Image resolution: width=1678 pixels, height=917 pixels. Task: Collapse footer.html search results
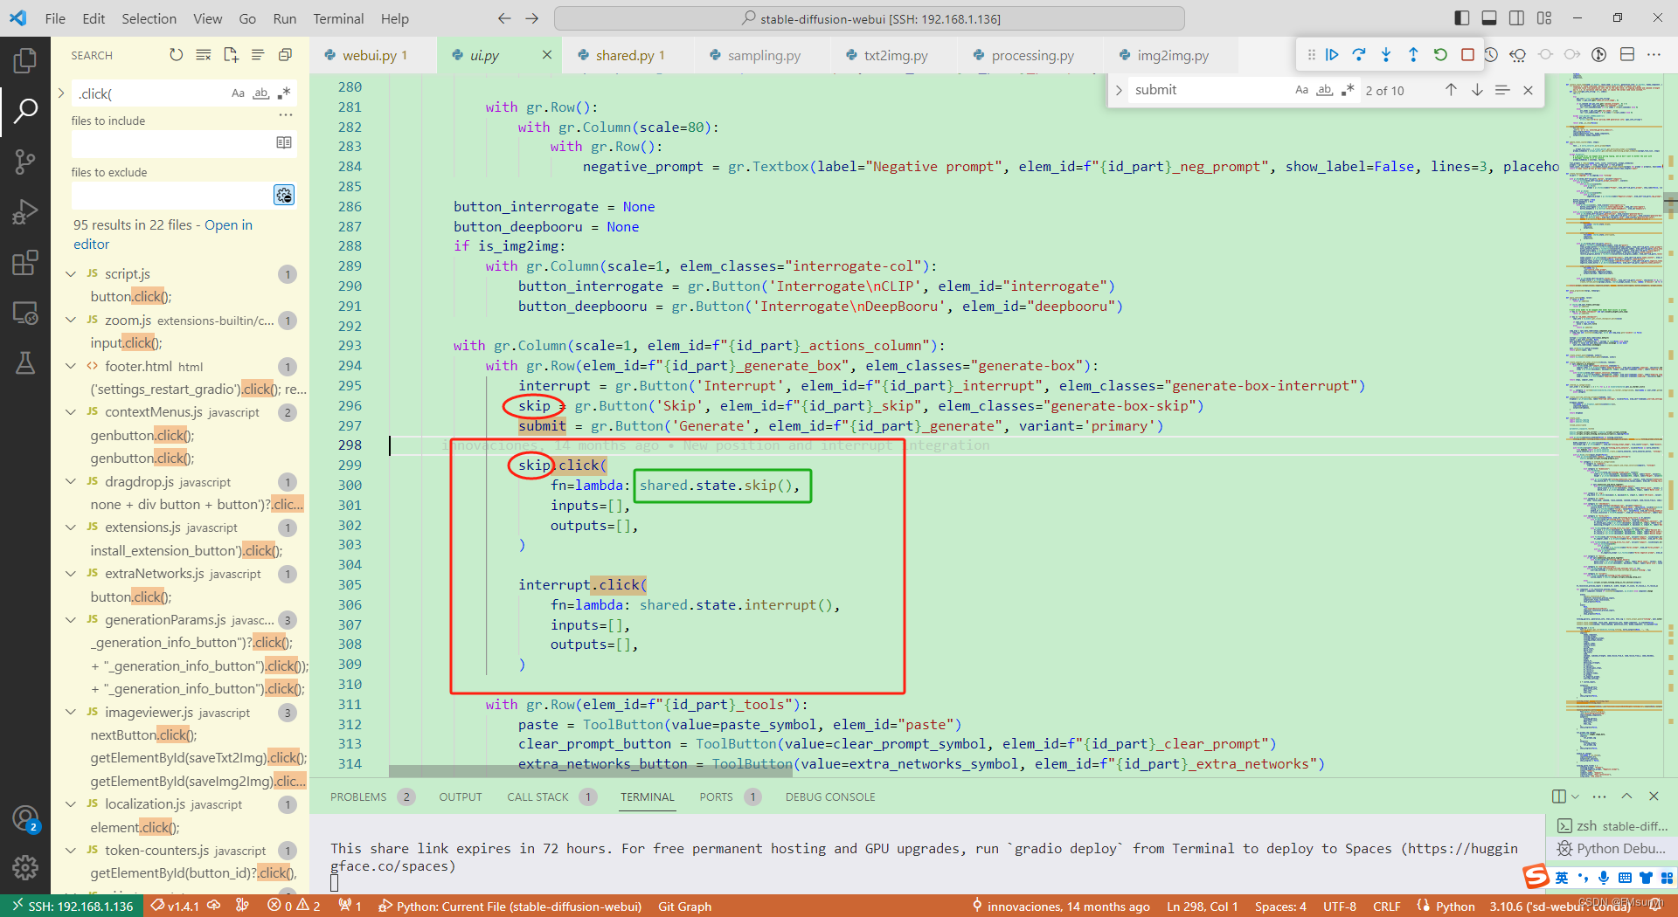tap(71, 367)
